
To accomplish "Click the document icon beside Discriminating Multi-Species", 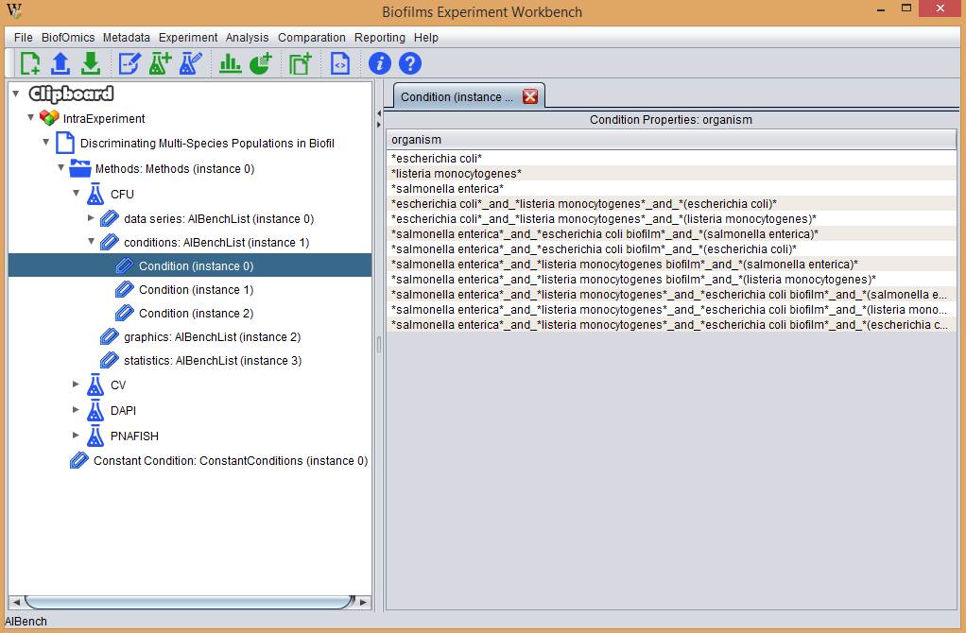I will pyautogui.click(x=64, y=143).
